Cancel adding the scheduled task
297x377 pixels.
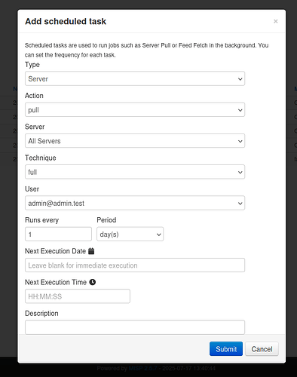(x=262, y=349)
